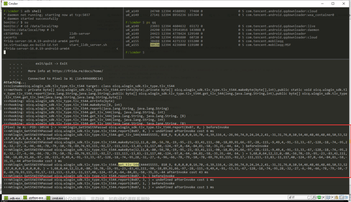The height and width of the screenshot is (202, 351).
Task: Click 'lldb-server' in the ls listing
Action: [x=80, y=34]
